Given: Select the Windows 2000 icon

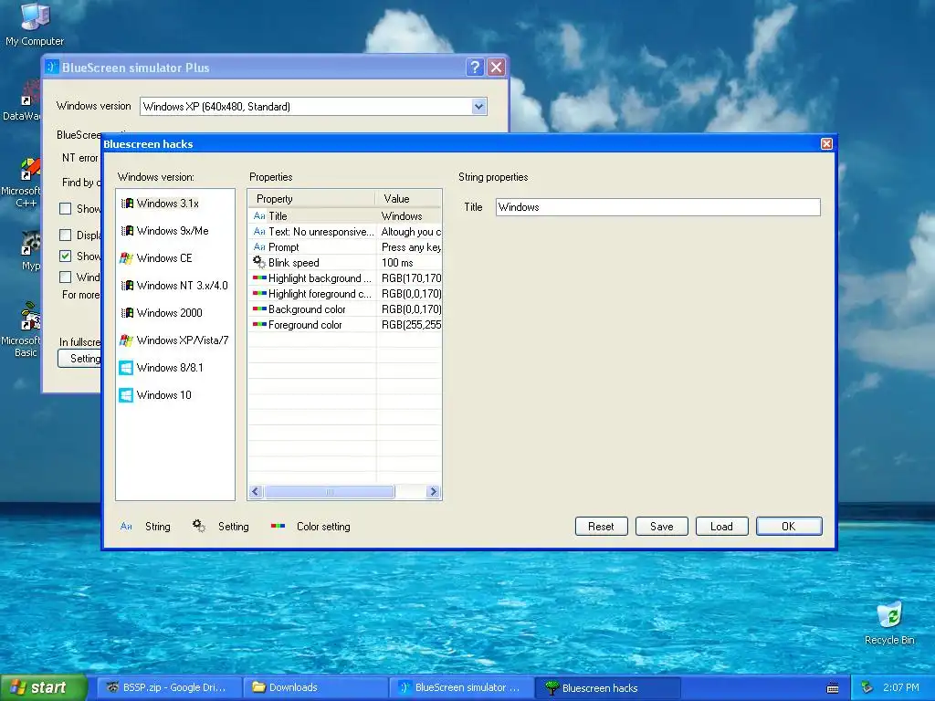Looking at the screenshot, I should coord(127,313).
